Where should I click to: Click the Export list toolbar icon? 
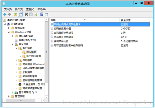pyautogui.click(x=36, y=14)
